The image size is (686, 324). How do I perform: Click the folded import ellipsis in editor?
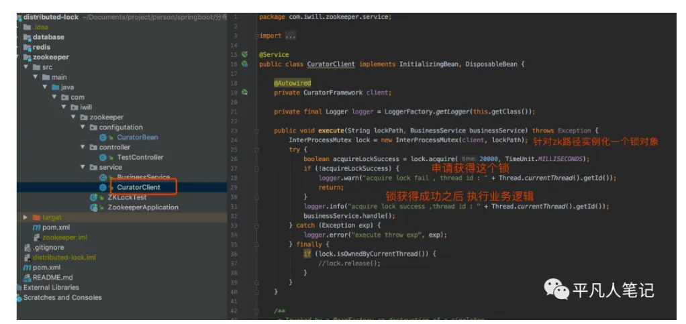click(x=291, y=36)
